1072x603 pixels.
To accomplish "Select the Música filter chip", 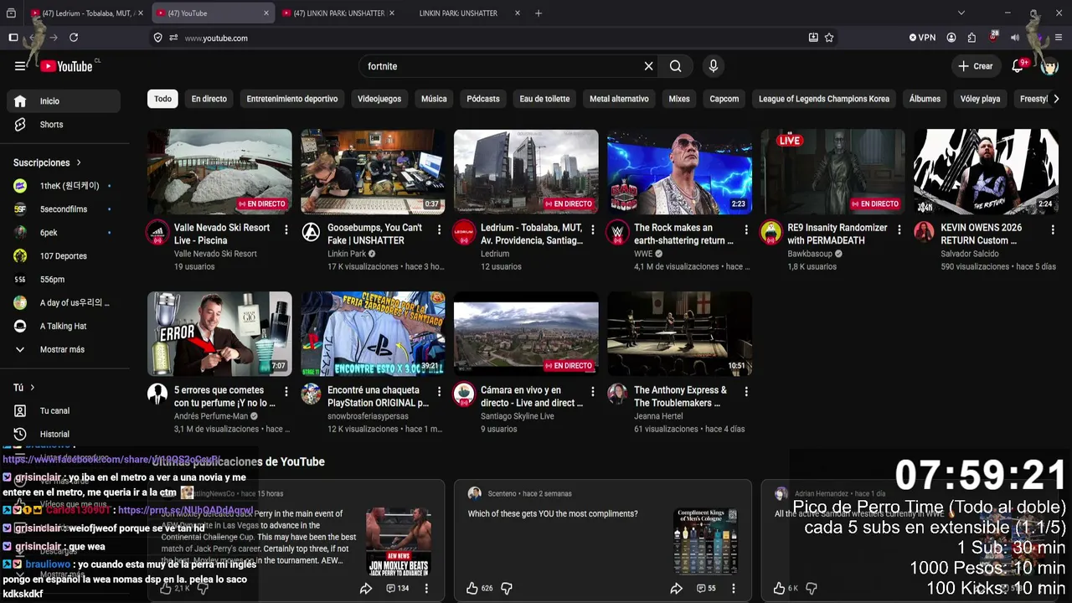I will [434, 99].
